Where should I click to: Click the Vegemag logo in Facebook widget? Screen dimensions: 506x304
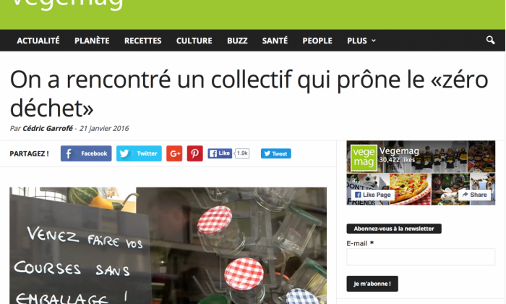click(364, 158)
